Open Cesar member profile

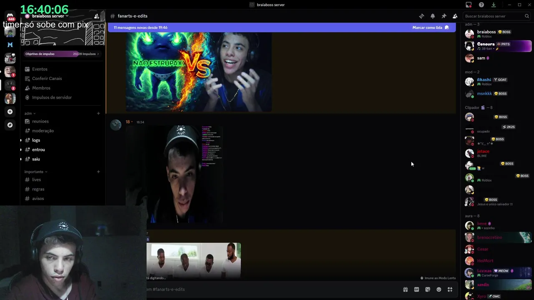pyautogui.click(x=498, y=249)
